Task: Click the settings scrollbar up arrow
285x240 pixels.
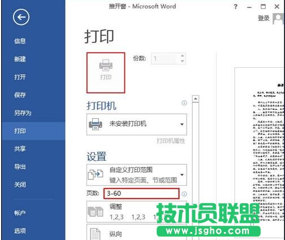Action: 196,98
